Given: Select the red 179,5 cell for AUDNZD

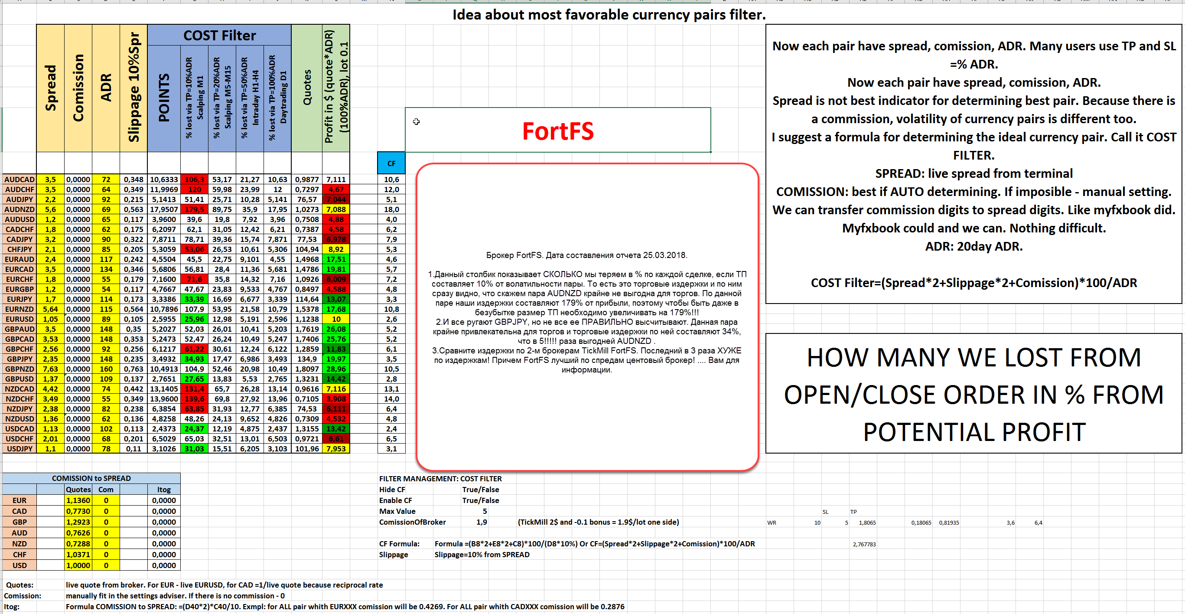Looking at the screenshot, I should 194,209.
